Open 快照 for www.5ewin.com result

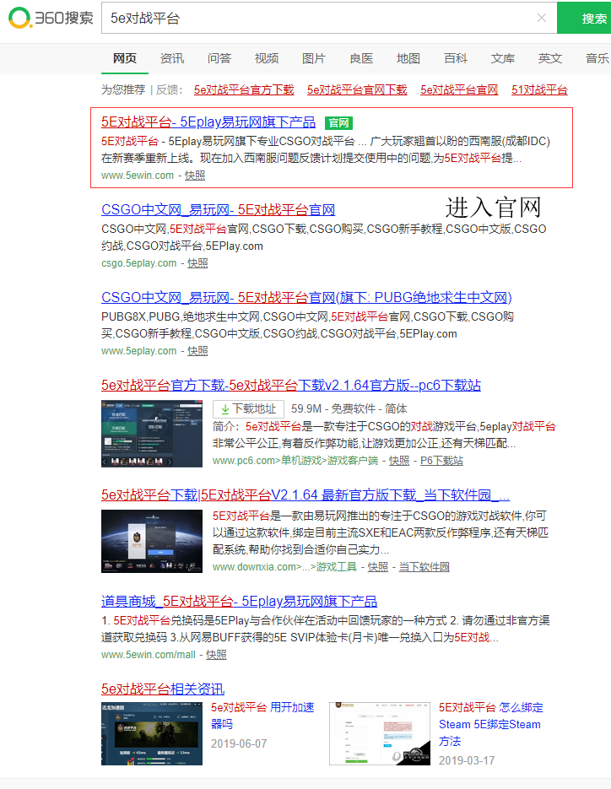[x=195, y=176]
